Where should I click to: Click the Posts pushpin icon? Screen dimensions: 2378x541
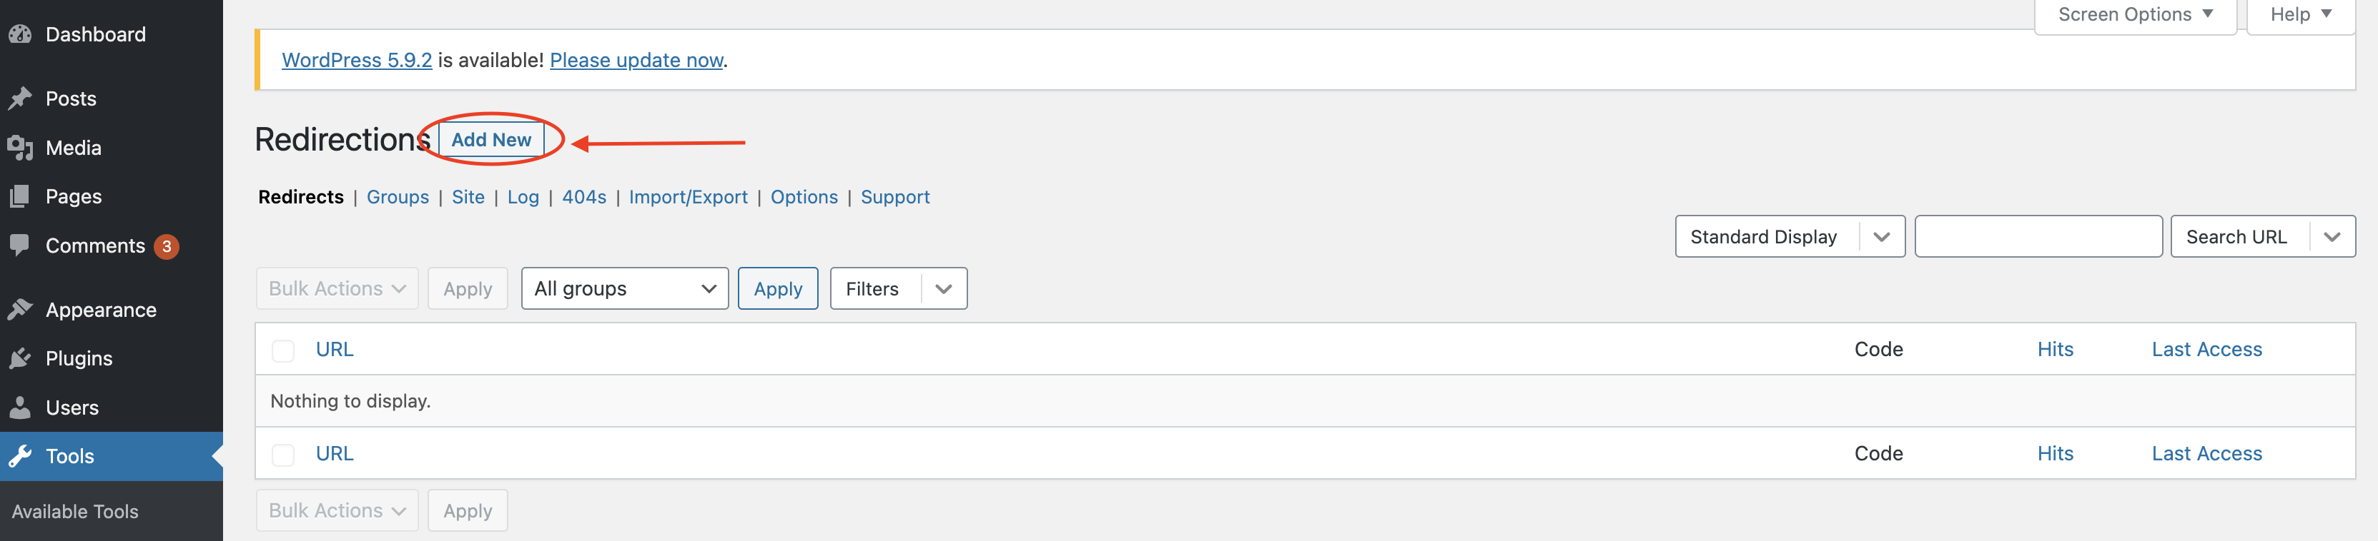tap(20, 98)
